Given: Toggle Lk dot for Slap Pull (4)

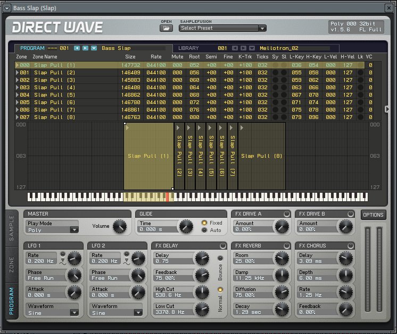Looking at the screenshot, I should (360, 88).
